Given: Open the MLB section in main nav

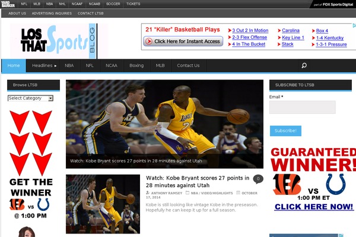Looking at the screenshot, I should point(160,66).
